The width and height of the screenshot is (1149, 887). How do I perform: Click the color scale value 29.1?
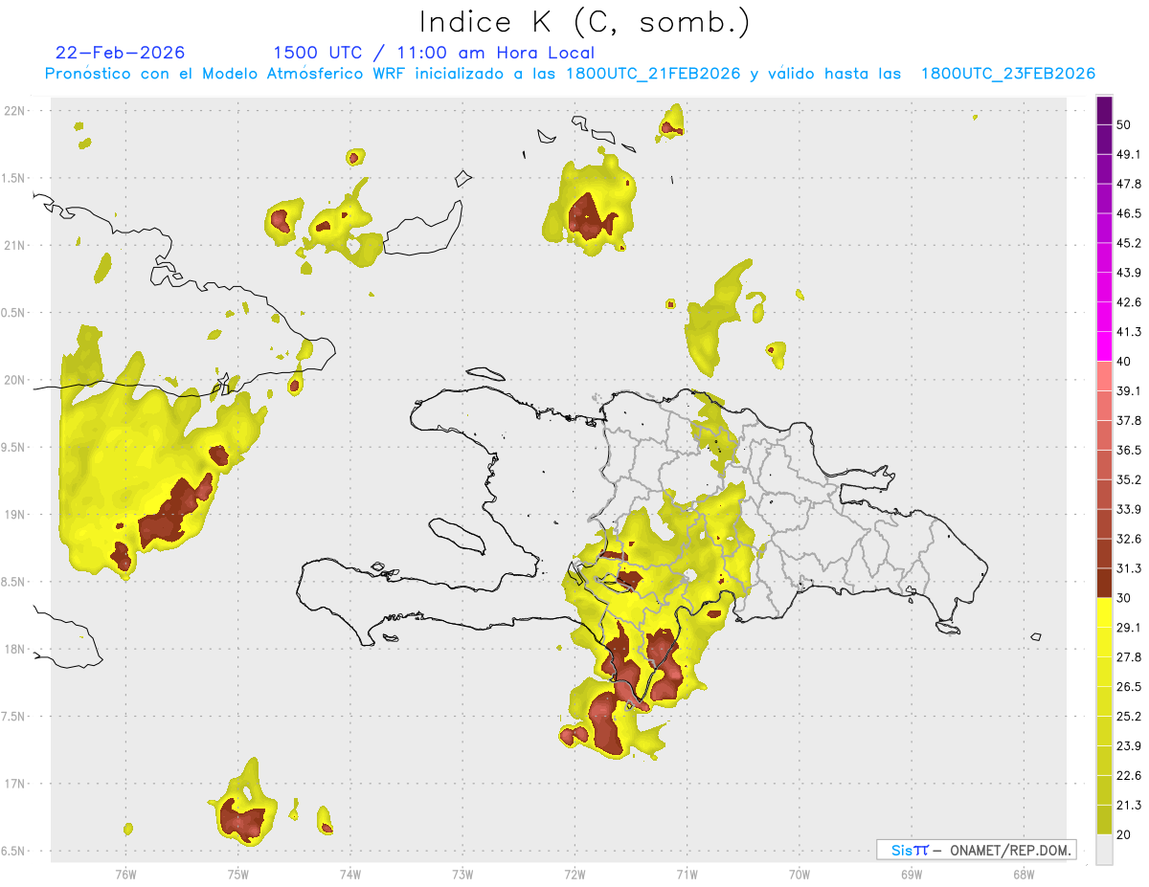(1129, 629)
